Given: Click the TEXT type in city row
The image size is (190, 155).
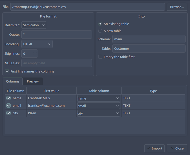Looking at the screenshot, I should tap(153, 113).
